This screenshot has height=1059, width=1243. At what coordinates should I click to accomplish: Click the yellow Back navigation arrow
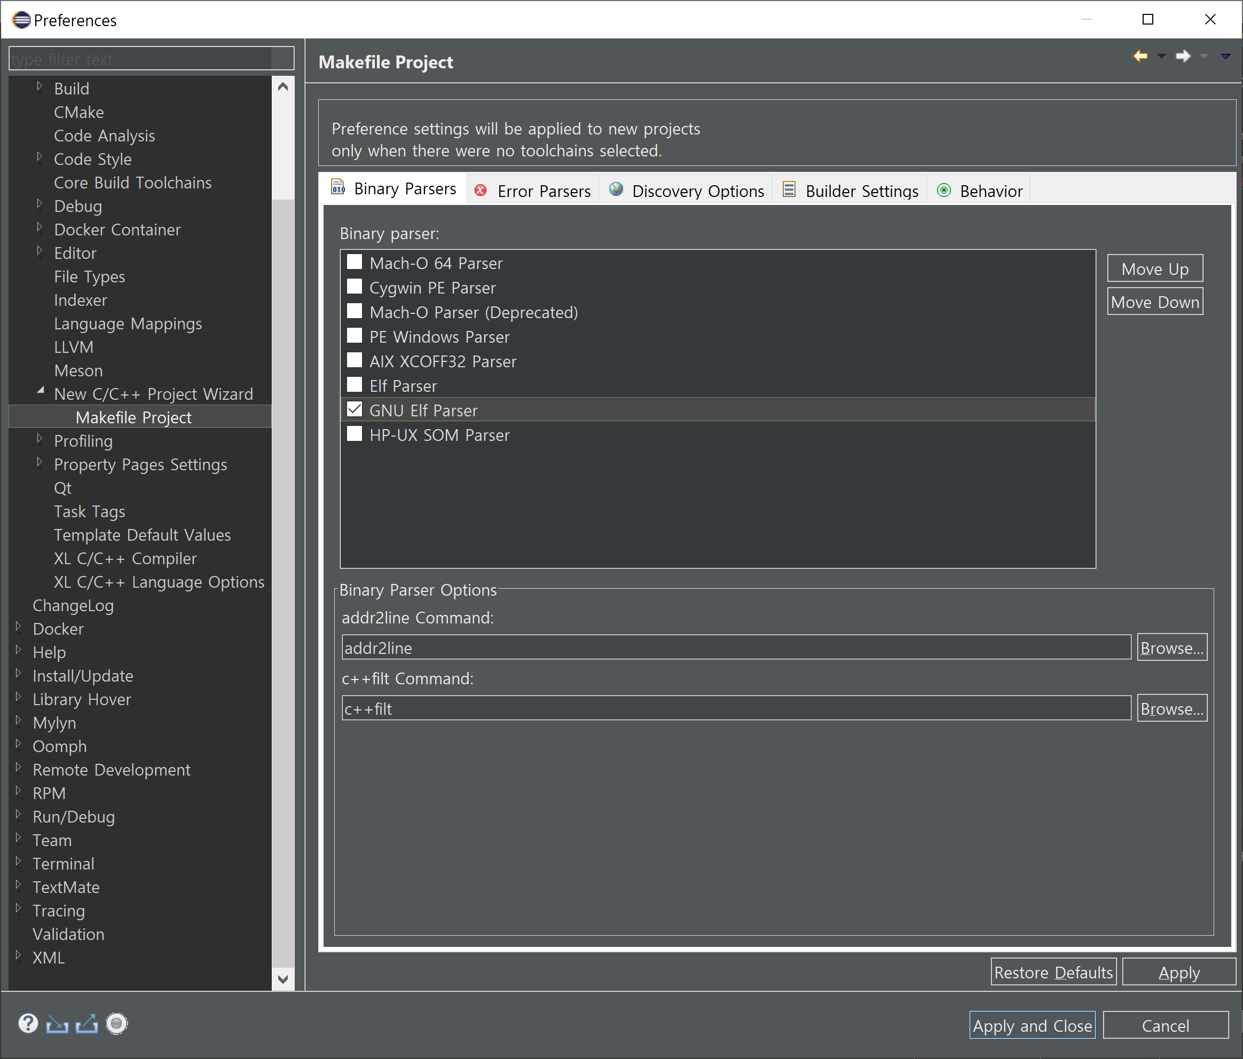[x=1140, y=57]
